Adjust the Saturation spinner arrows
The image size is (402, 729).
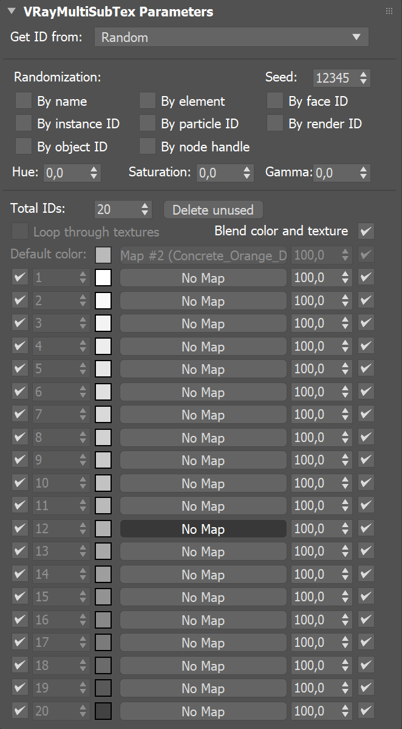247,173
